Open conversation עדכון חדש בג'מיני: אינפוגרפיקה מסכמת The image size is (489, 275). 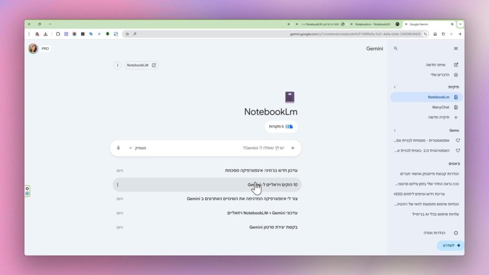click(207, 170)
